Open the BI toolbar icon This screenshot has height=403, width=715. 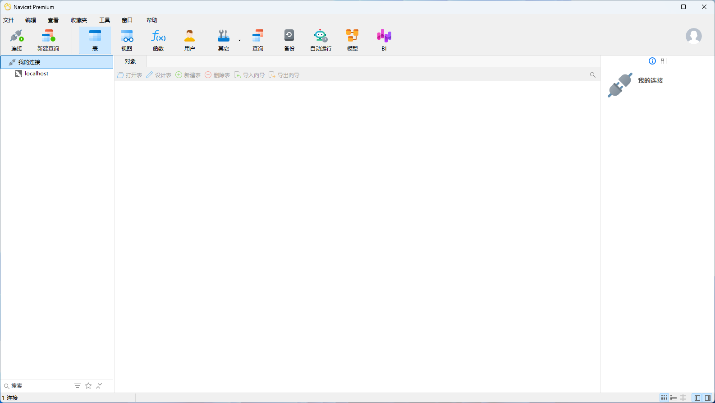(384, 40)
